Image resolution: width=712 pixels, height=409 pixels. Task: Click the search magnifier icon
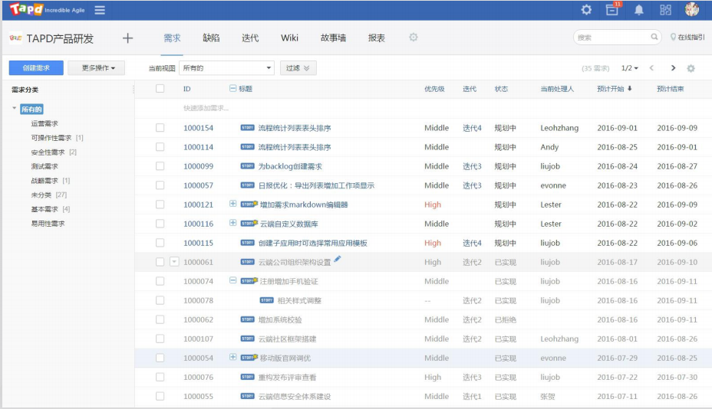(654, 37)
